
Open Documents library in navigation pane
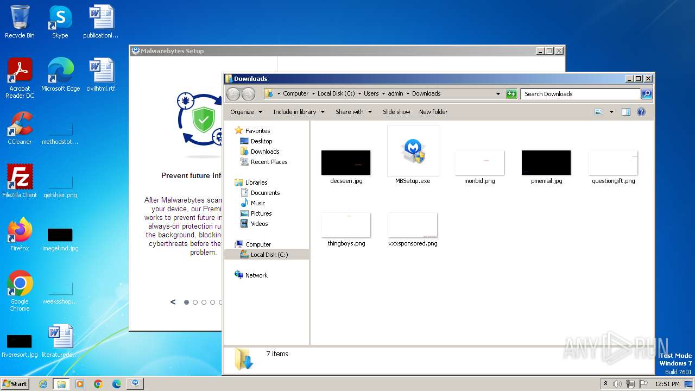tap(265, 193)
